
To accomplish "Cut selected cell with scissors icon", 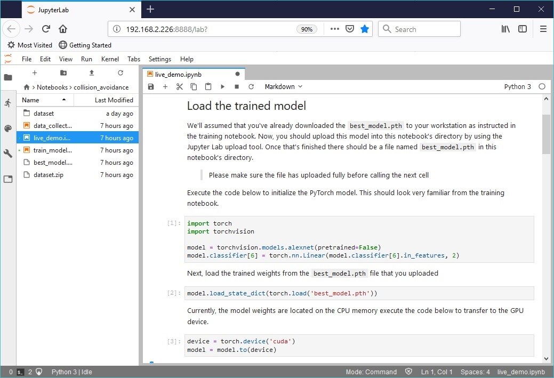I will [180, 86].
